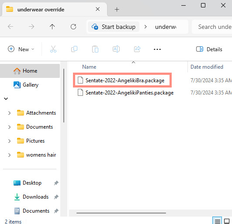
Task: Select Home in the navigation pane
Action: point(30,71)
